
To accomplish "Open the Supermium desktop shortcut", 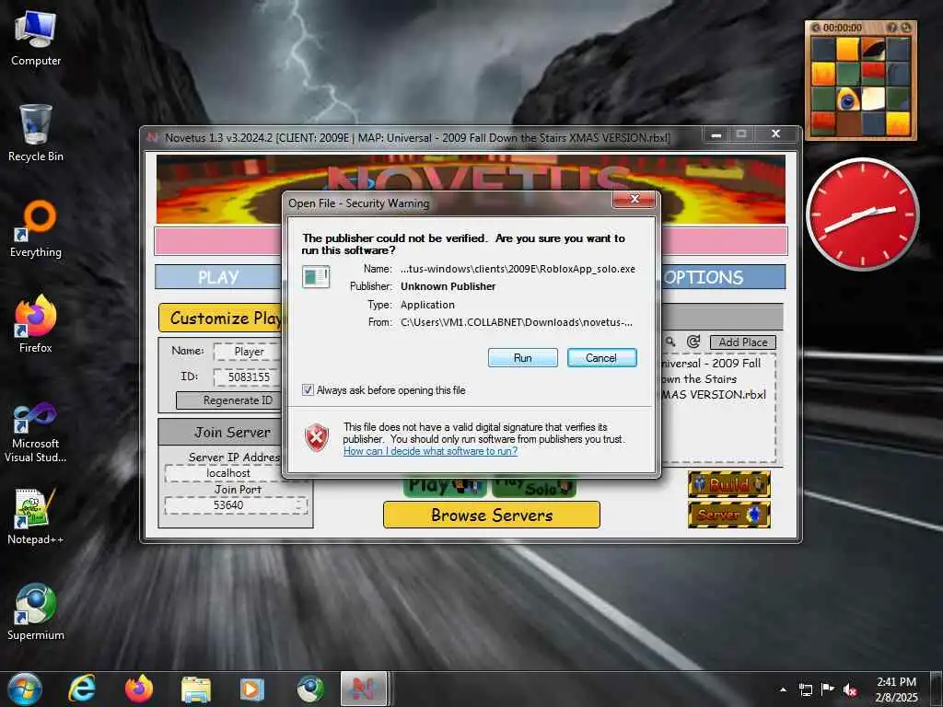I will tap(36, 611).
